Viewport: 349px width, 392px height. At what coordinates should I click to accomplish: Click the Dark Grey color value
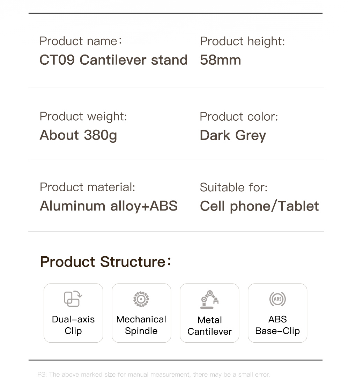click(233, 136)
